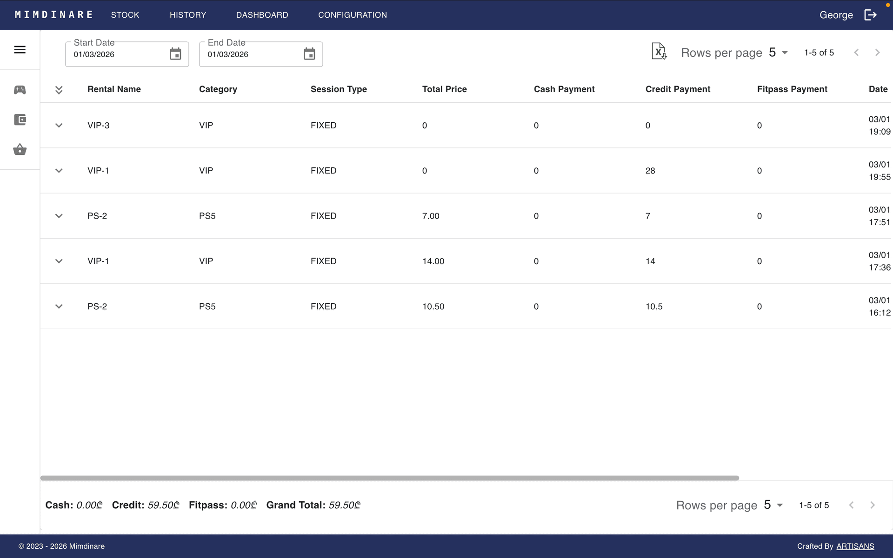Expand the VIP-3 row details

[59, 126]
